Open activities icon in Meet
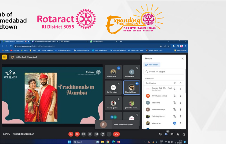The height and width of the screenshot is (144, 226). coord(178,134)
